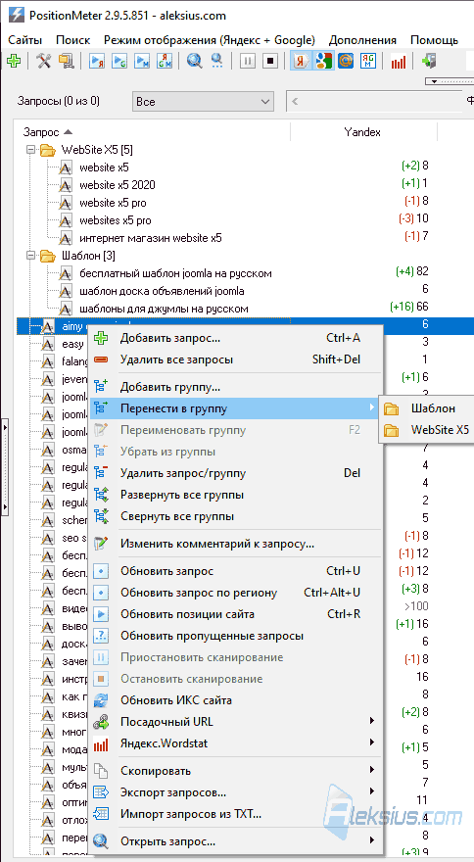The width and height of the screenshot is (474, 862).
Task: Toggle the Google display mode button
Action: pos(323,61)
